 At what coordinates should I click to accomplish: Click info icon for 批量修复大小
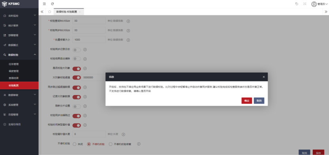128,40
